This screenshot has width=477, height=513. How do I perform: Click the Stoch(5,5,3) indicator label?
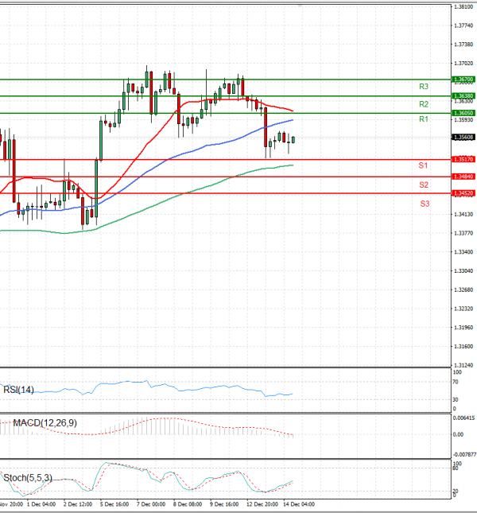tap(28, 478)
